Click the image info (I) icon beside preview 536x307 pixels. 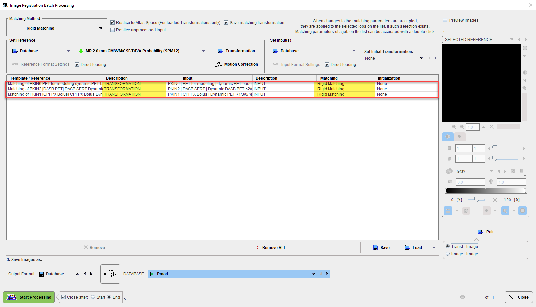point(525,48)
